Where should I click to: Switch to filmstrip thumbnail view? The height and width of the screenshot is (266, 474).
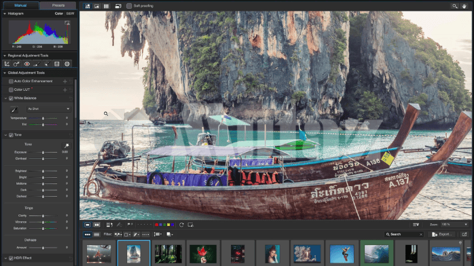coord(88,234)
